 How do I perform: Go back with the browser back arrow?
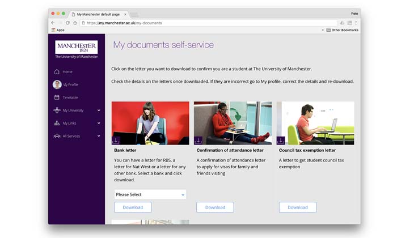(53, 23)
